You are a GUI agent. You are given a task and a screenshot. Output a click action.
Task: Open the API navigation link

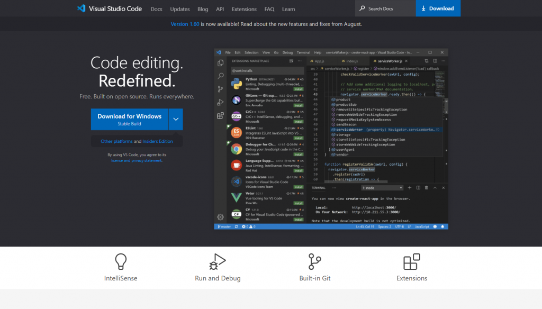click(220, 9)
